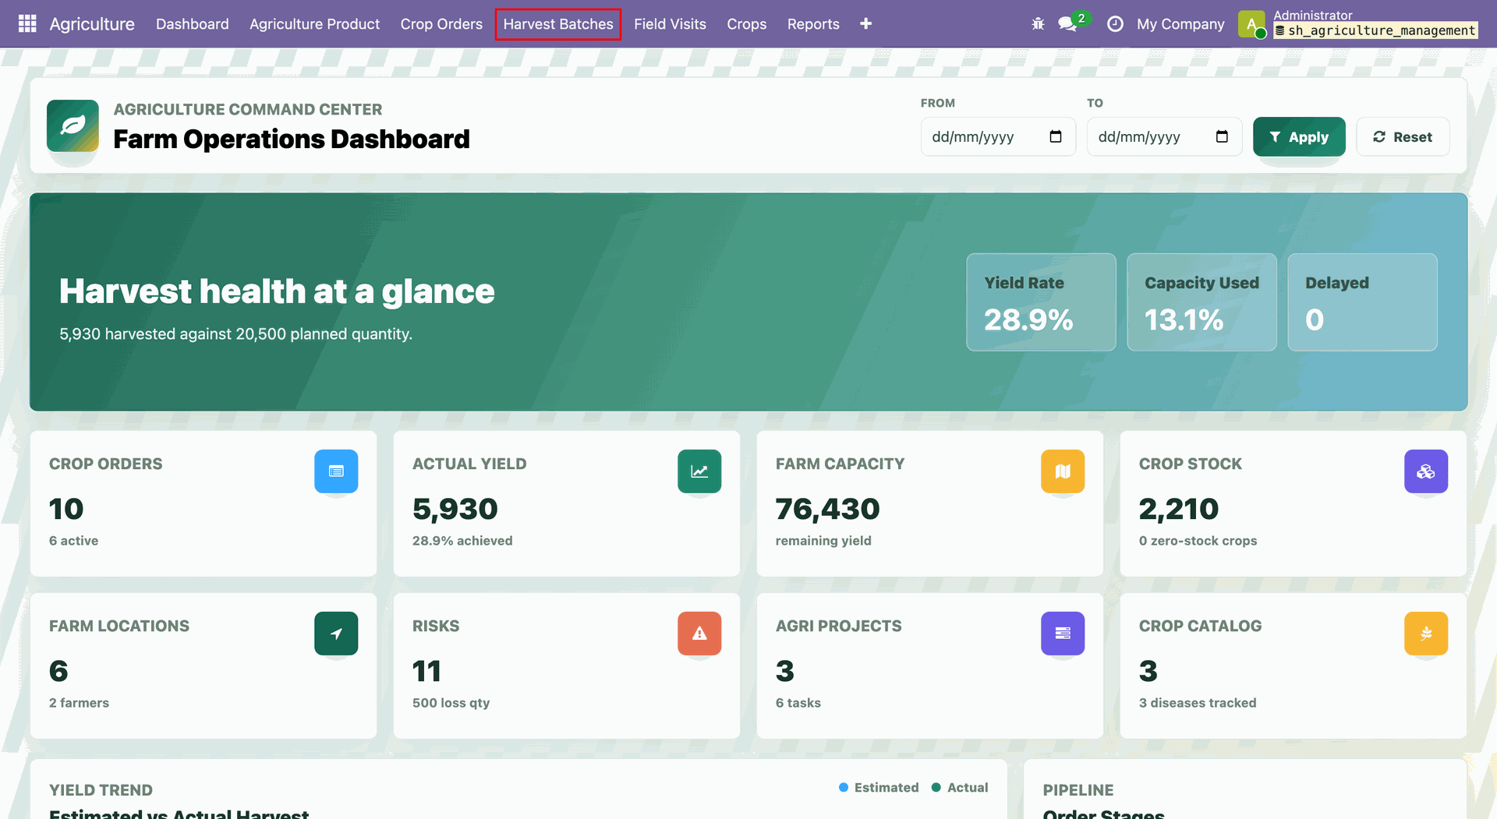Image resolution: width=1497 pixels, height=819 pixels.
Task: Click the Agri Projects list icon
Action: [x=1063, y=634]
